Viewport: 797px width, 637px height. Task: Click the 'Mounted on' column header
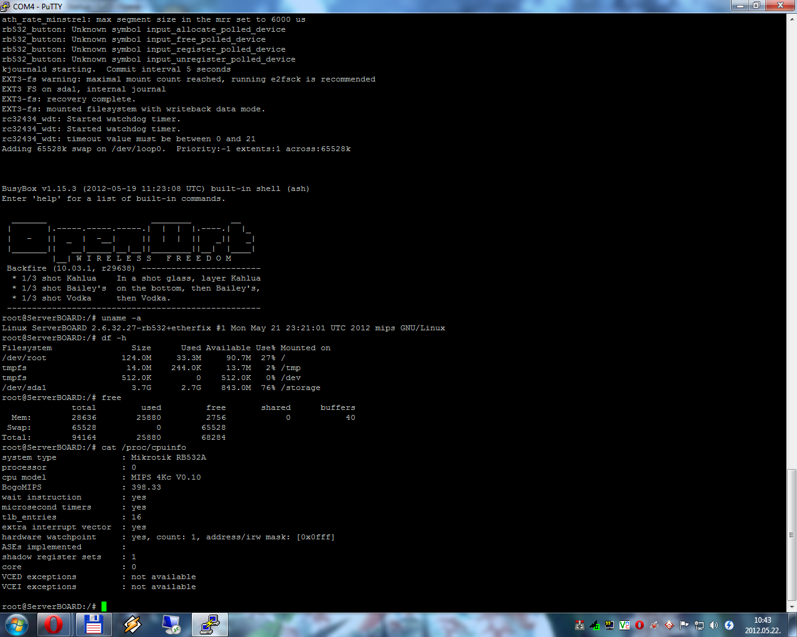[306, 348]
